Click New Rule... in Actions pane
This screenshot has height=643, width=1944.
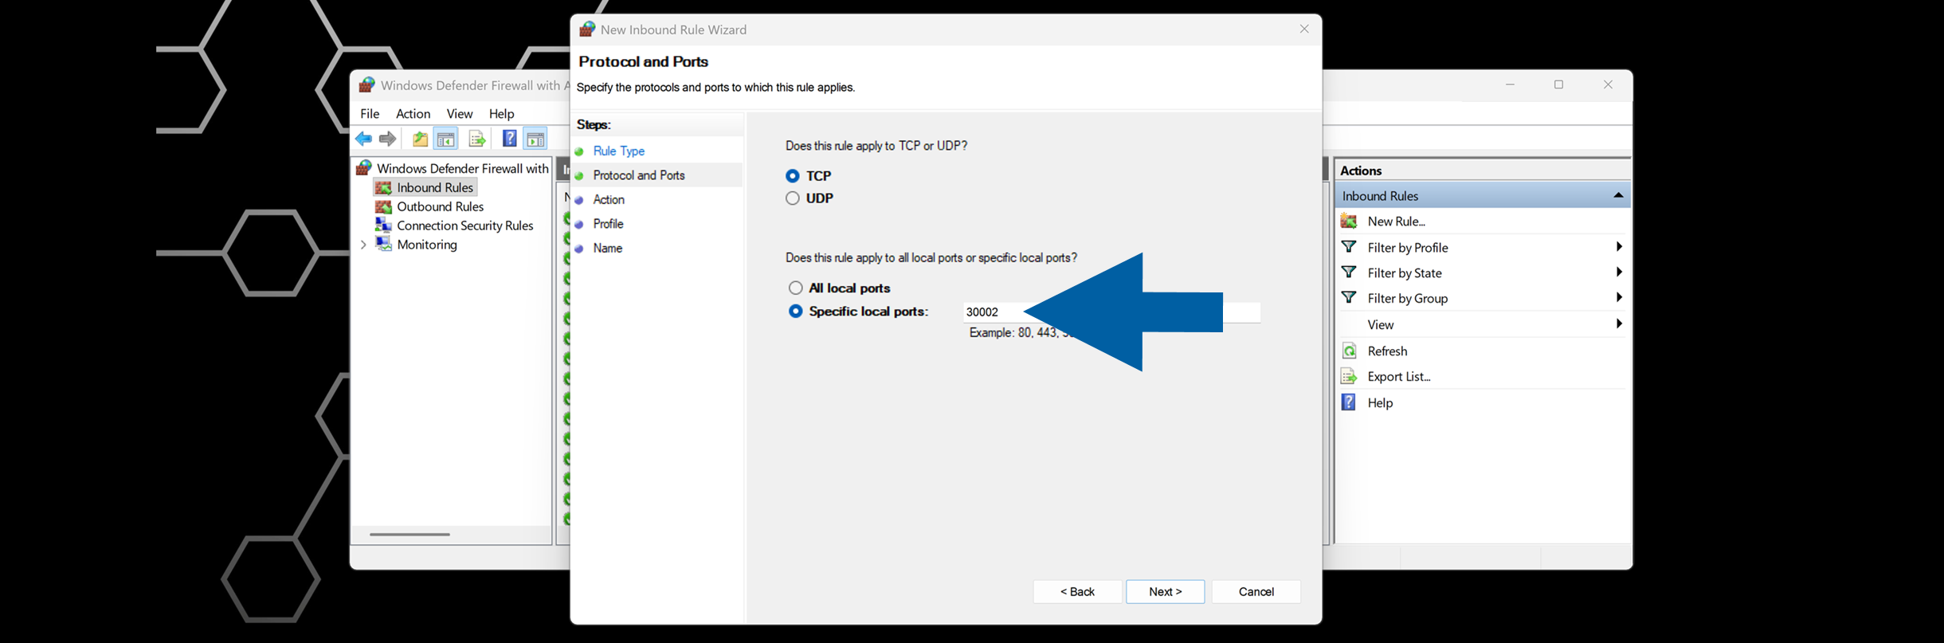point(1396,222)
